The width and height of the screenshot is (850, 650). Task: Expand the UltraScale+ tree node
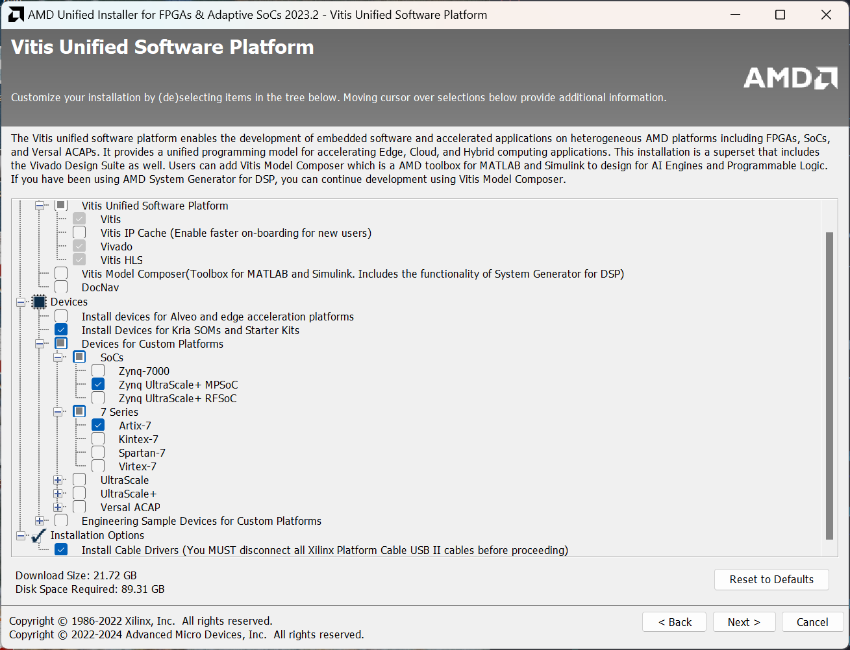coord(58,494)
